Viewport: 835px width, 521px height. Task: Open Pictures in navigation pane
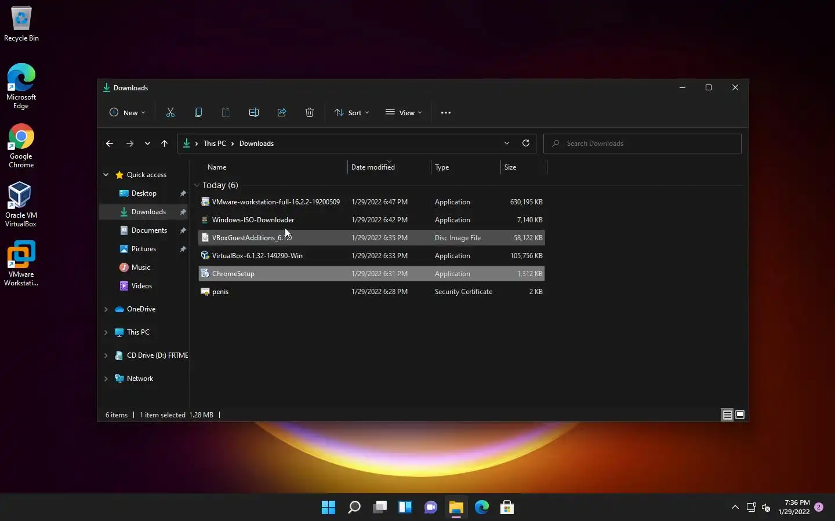click(144, 249)
